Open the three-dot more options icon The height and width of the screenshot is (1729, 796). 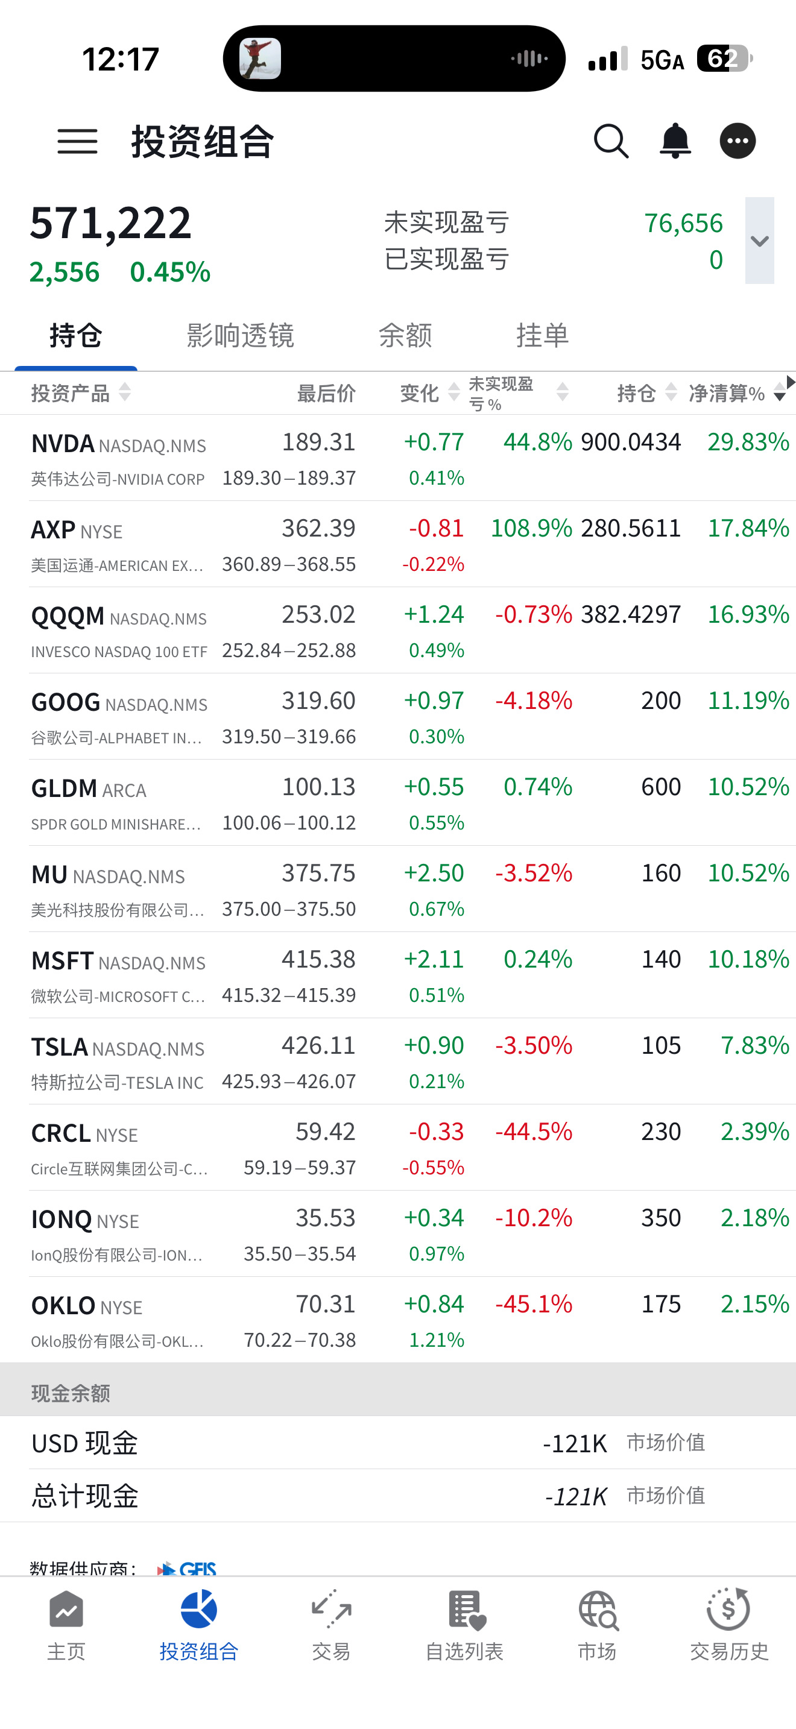[x=738, y=141]
